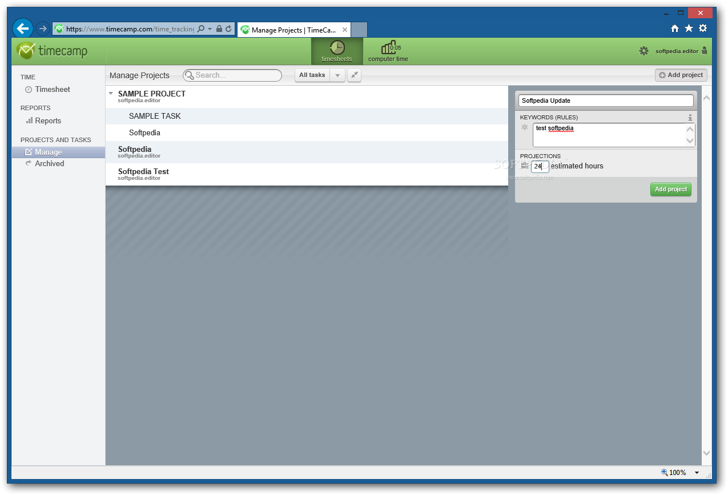Viewport: 728px width, 495px height.
Task: Select the SAMPLE TASK row
Action: coord(307,116)
